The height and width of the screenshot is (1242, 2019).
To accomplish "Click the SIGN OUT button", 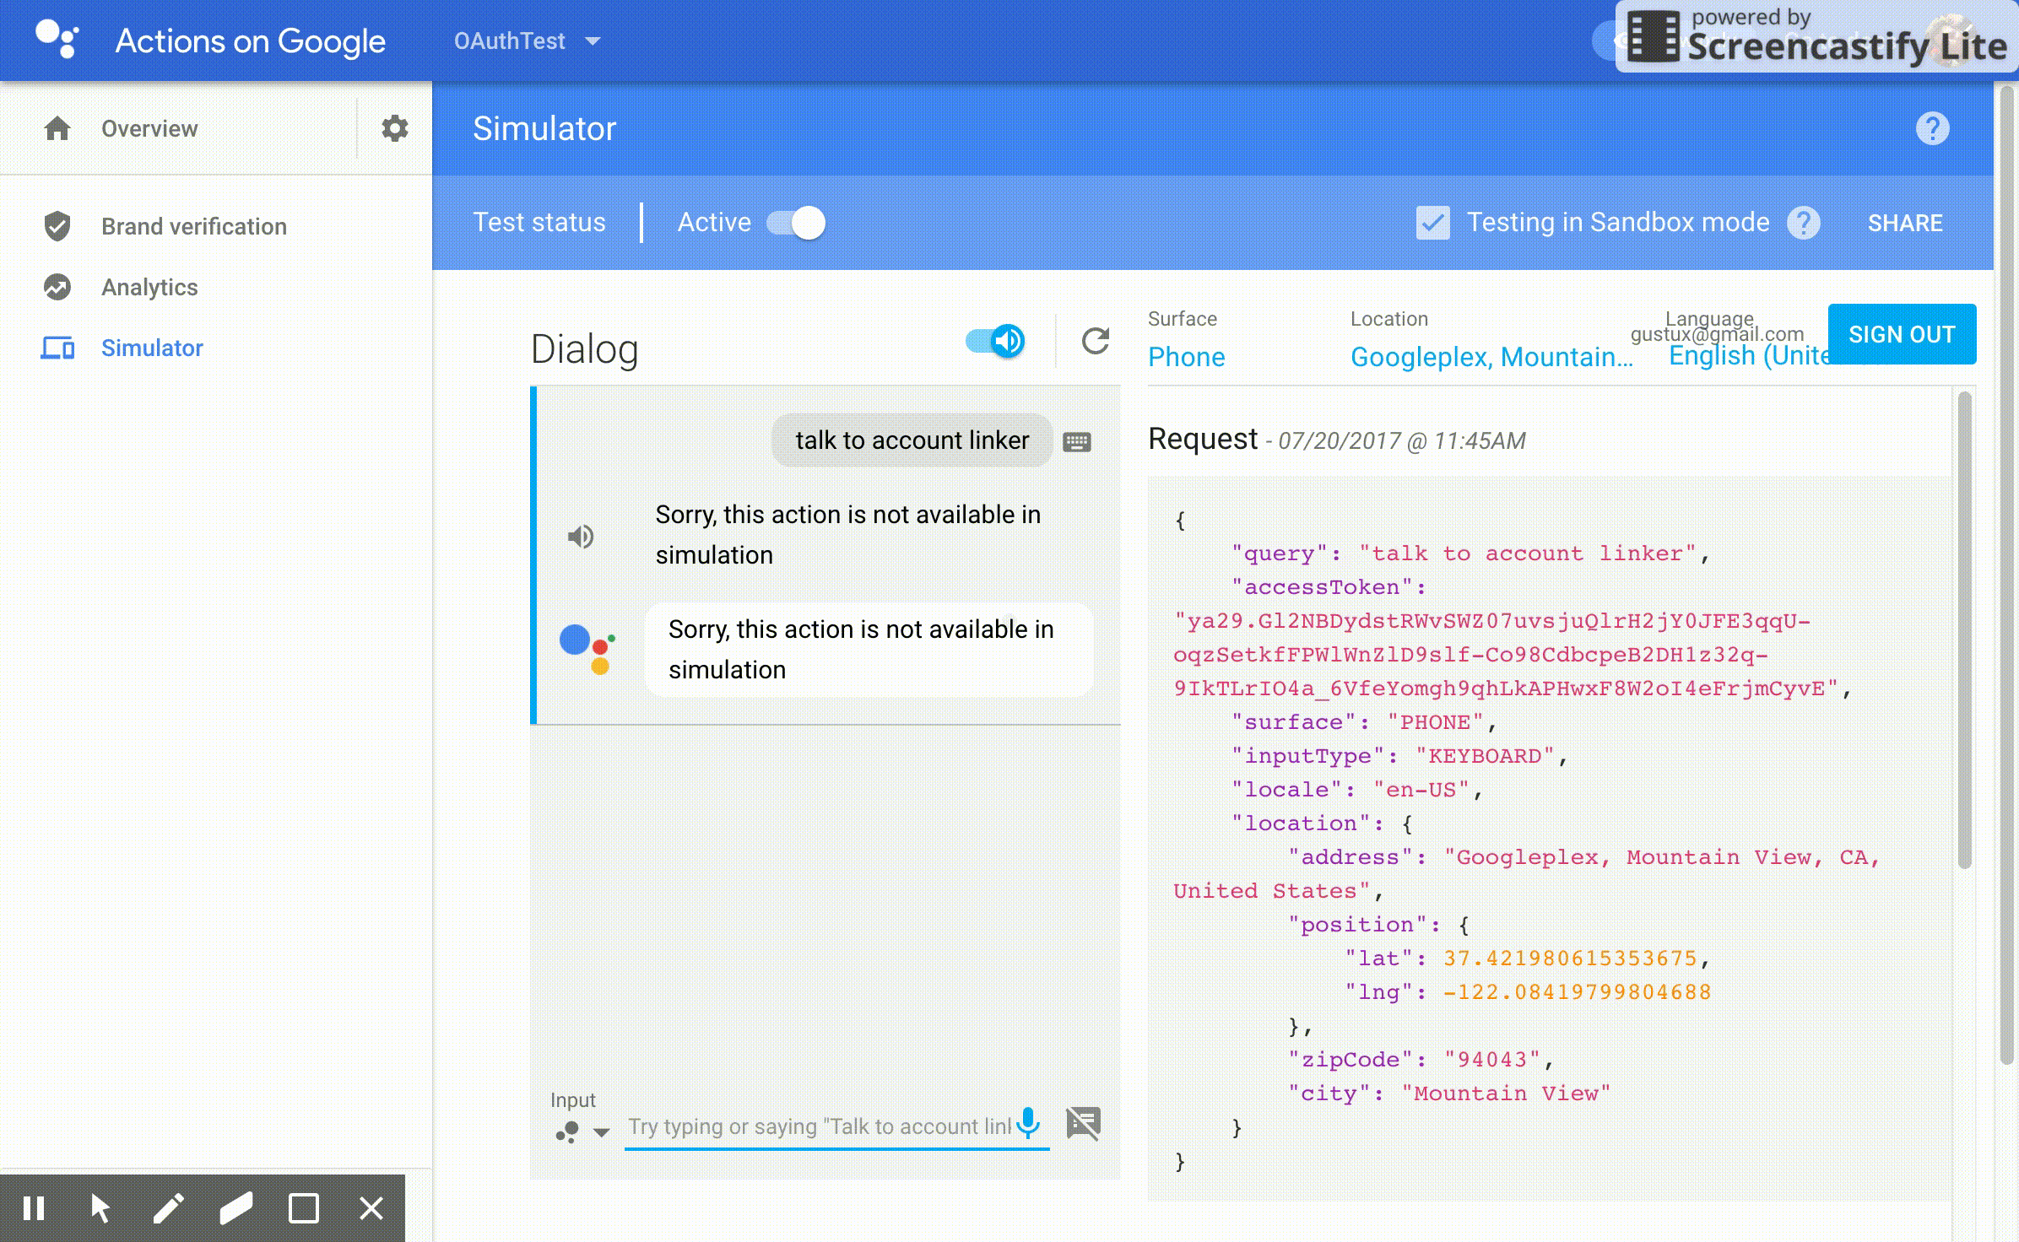I will 1902,334.
